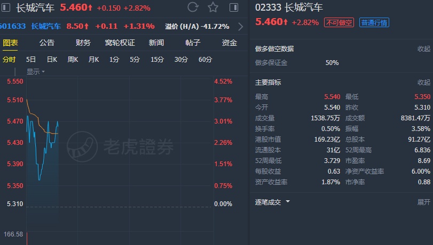Image resolution: width=433 pixels, height=245 pixels.
Task: Open the 显示 display dropdown
Action: [x=36, y=71]
